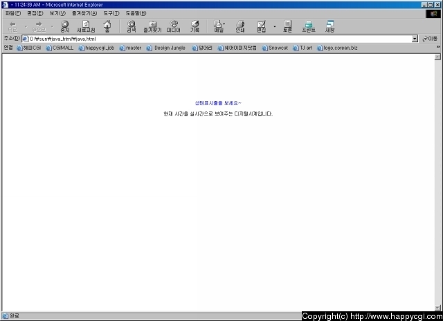Image resolution: width=443 pixels, height=321 pixels.
Task: Click the Print (인쇄) toolbar icon
Action: [x=240, y=26]
